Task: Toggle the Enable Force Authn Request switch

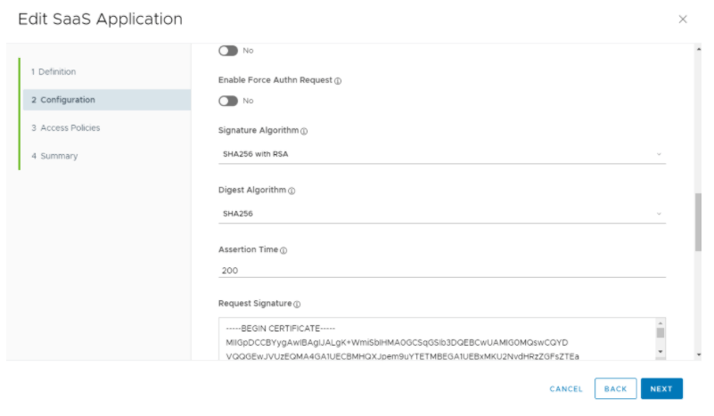Action: tap(228, 101)
